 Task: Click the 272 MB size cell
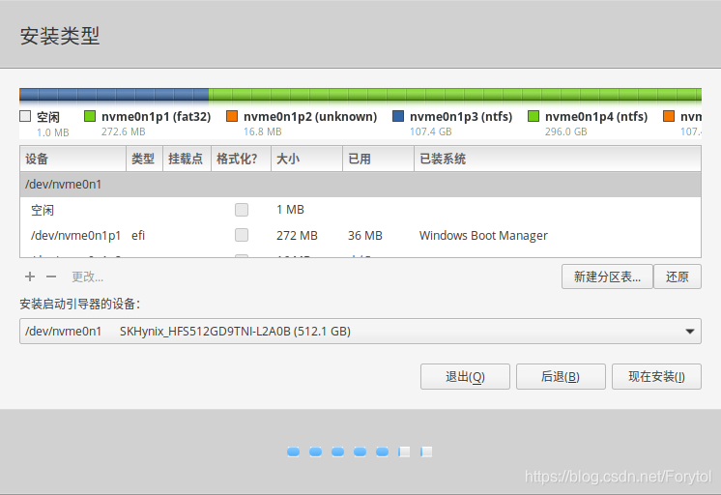coord(297,236)
